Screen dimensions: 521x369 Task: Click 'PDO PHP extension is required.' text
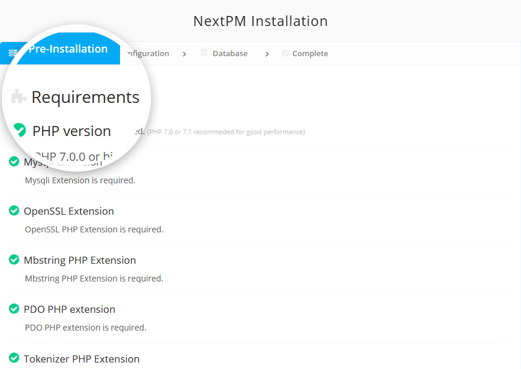(x=85, y=328)
